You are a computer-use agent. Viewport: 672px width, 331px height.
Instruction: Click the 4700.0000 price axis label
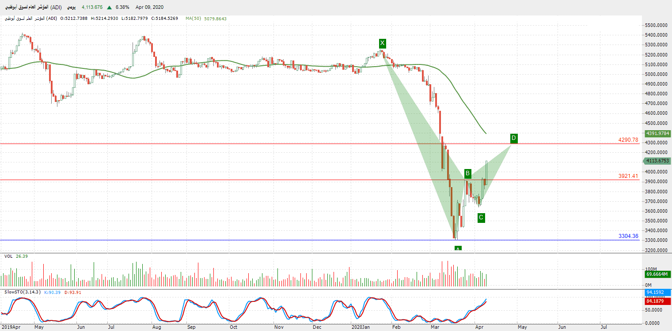(x=656, y=103)
